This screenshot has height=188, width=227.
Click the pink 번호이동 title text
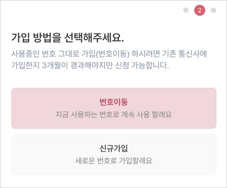113,102
